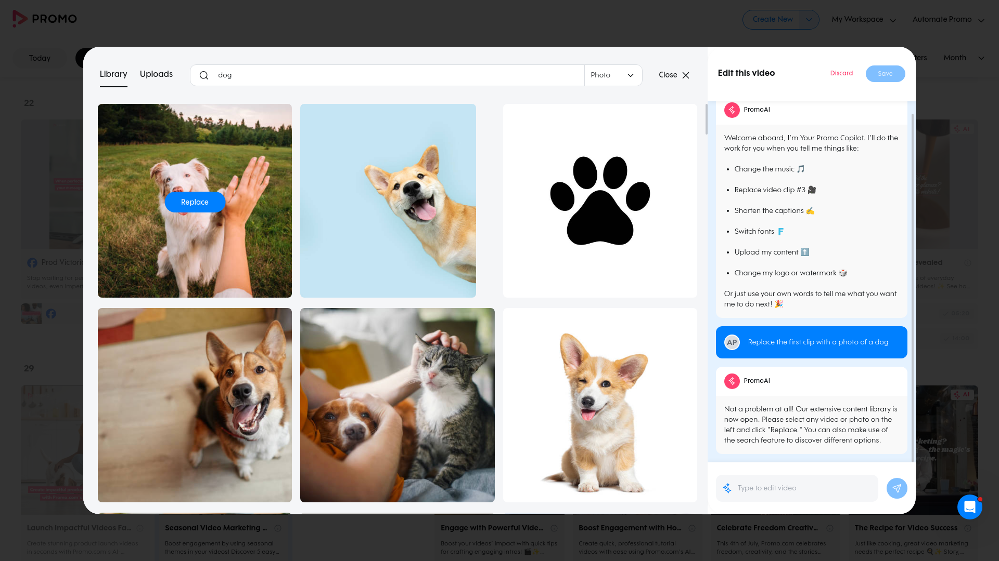Click 'Seasonal Video Marketing' card title
Image resolution: width=999 pixels, height=561 pixels.
pos(216,528)
